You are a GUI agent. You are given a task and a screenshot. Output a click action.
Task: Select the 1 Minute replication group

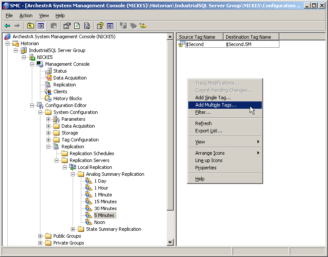pos(103,195)
